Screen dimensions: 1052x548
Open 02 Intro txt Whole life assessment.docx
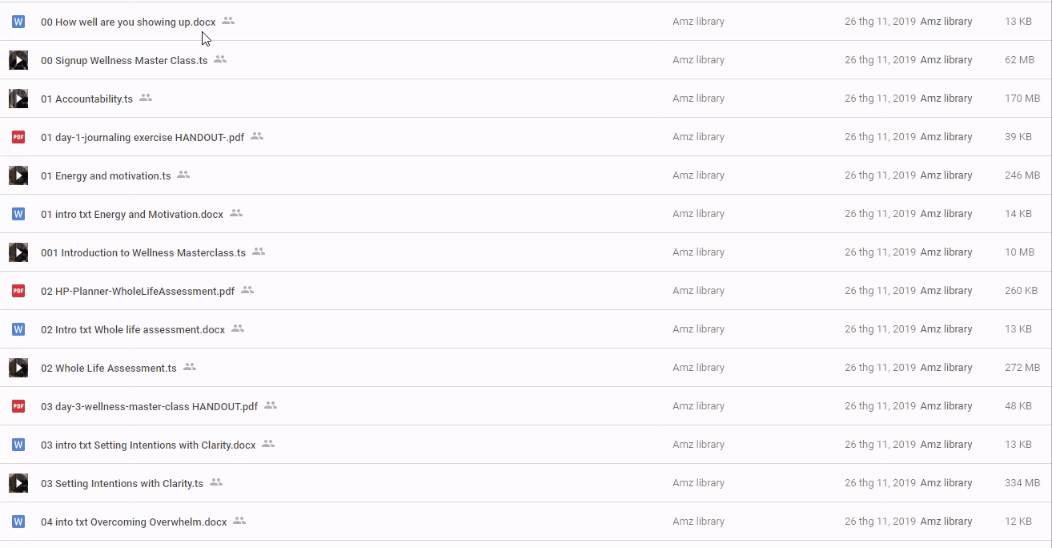133,330
